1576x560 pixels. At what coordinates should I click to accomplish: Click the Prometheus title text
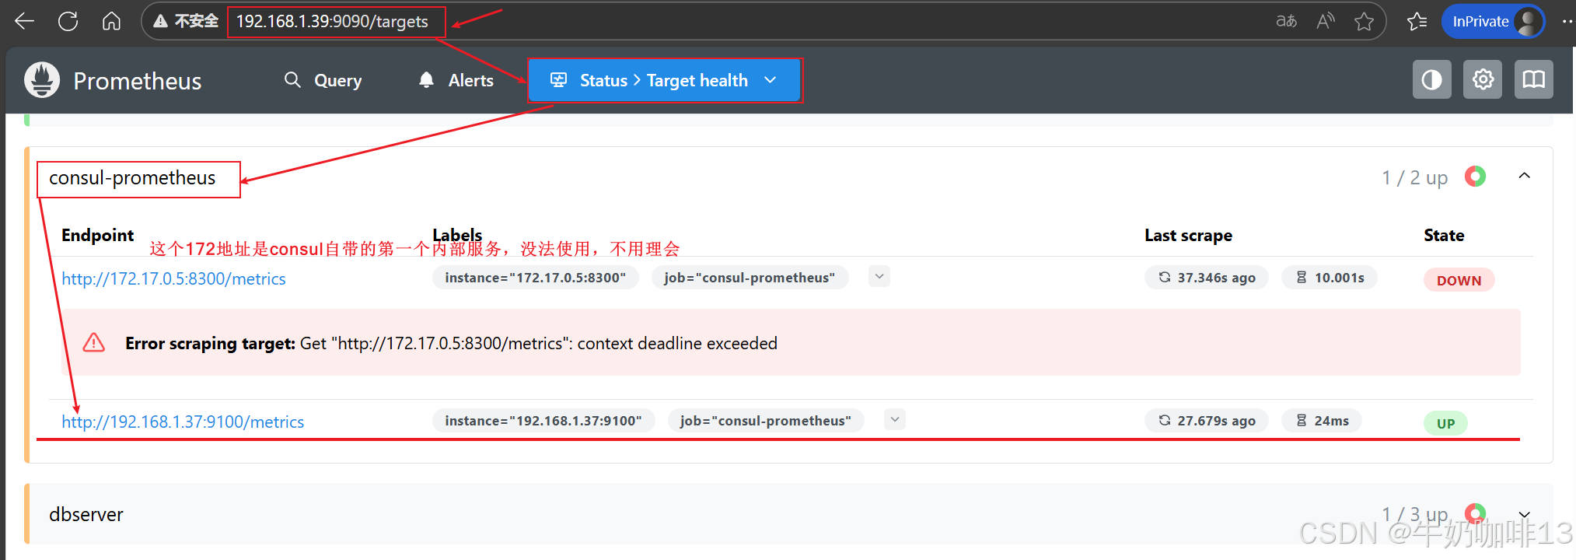(x=138, y=81)
